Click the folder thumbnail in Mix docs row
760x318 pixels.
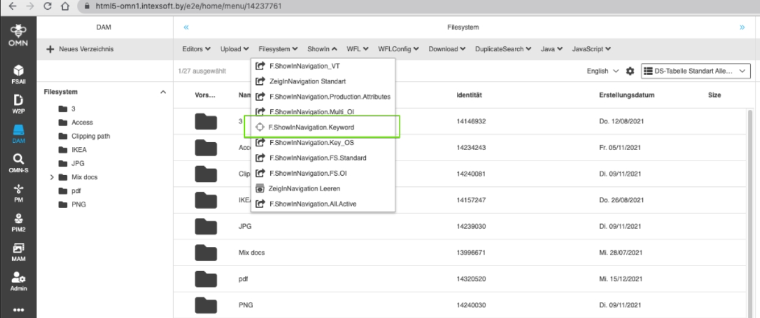pyautogui.click(x=206, y=252)
